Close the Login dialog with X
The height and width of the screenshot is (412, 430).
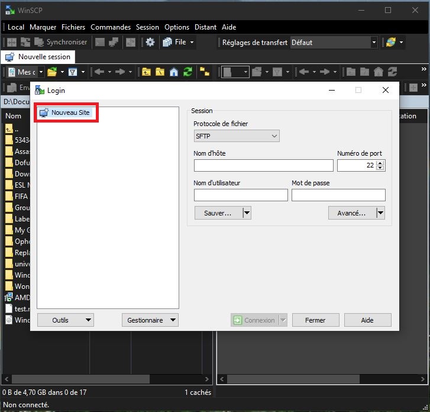click(x=386, y=90)
